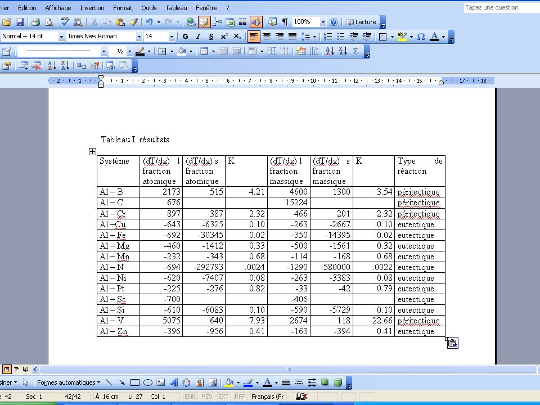Toggle bold formatting with the G button
This screenshot has width=540, height=405.
click(185, 36)
